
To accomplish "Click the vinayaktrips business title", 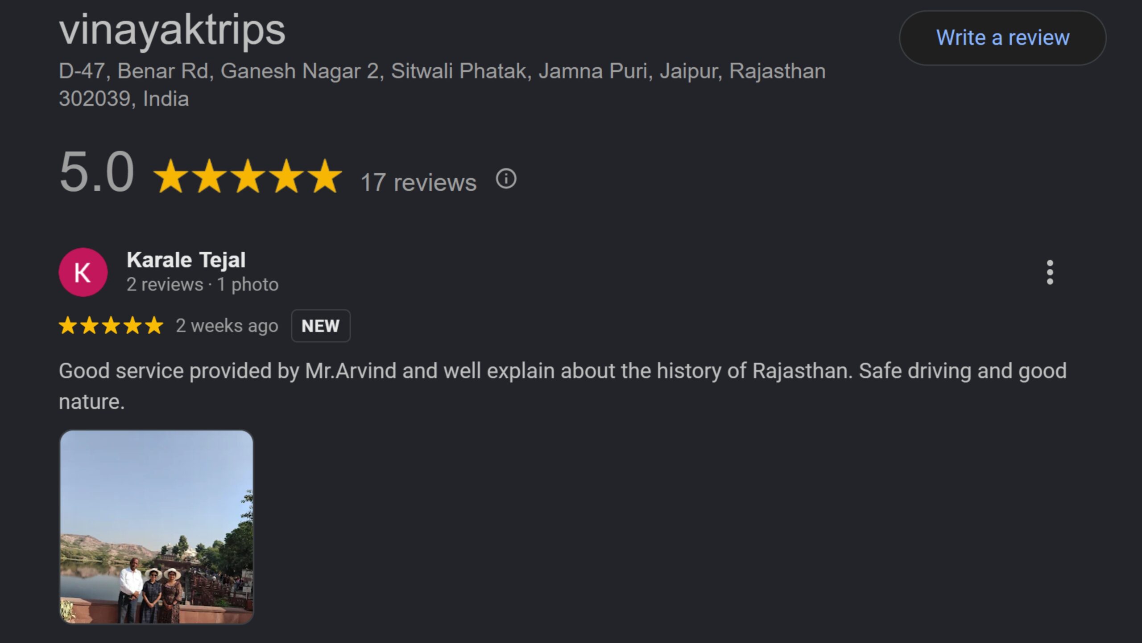I will pos(172,30).
